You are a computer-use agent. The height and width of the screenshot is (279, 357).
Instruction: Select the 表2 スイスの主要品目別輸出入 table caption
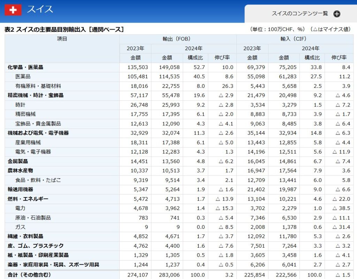pos(64,30)
